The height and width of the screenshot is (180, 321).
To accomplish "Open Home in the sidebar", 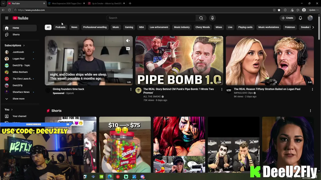I will pos(20,28).
